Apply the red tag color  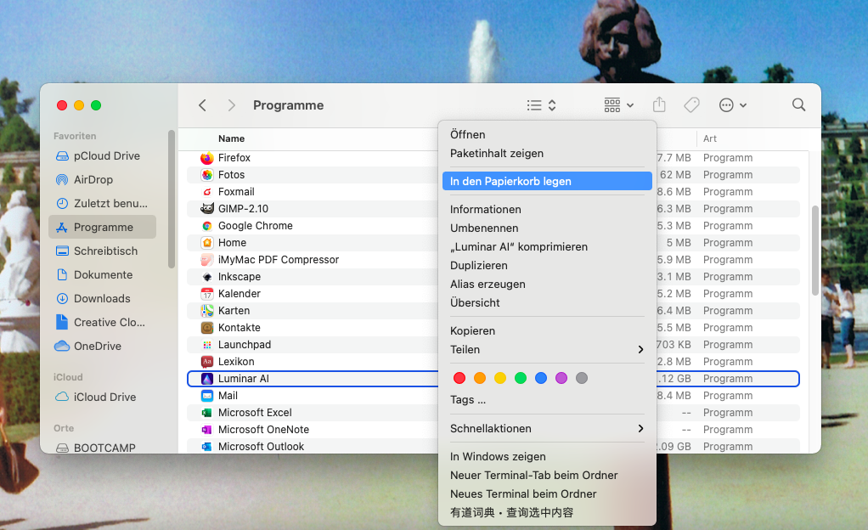point(459,378)
